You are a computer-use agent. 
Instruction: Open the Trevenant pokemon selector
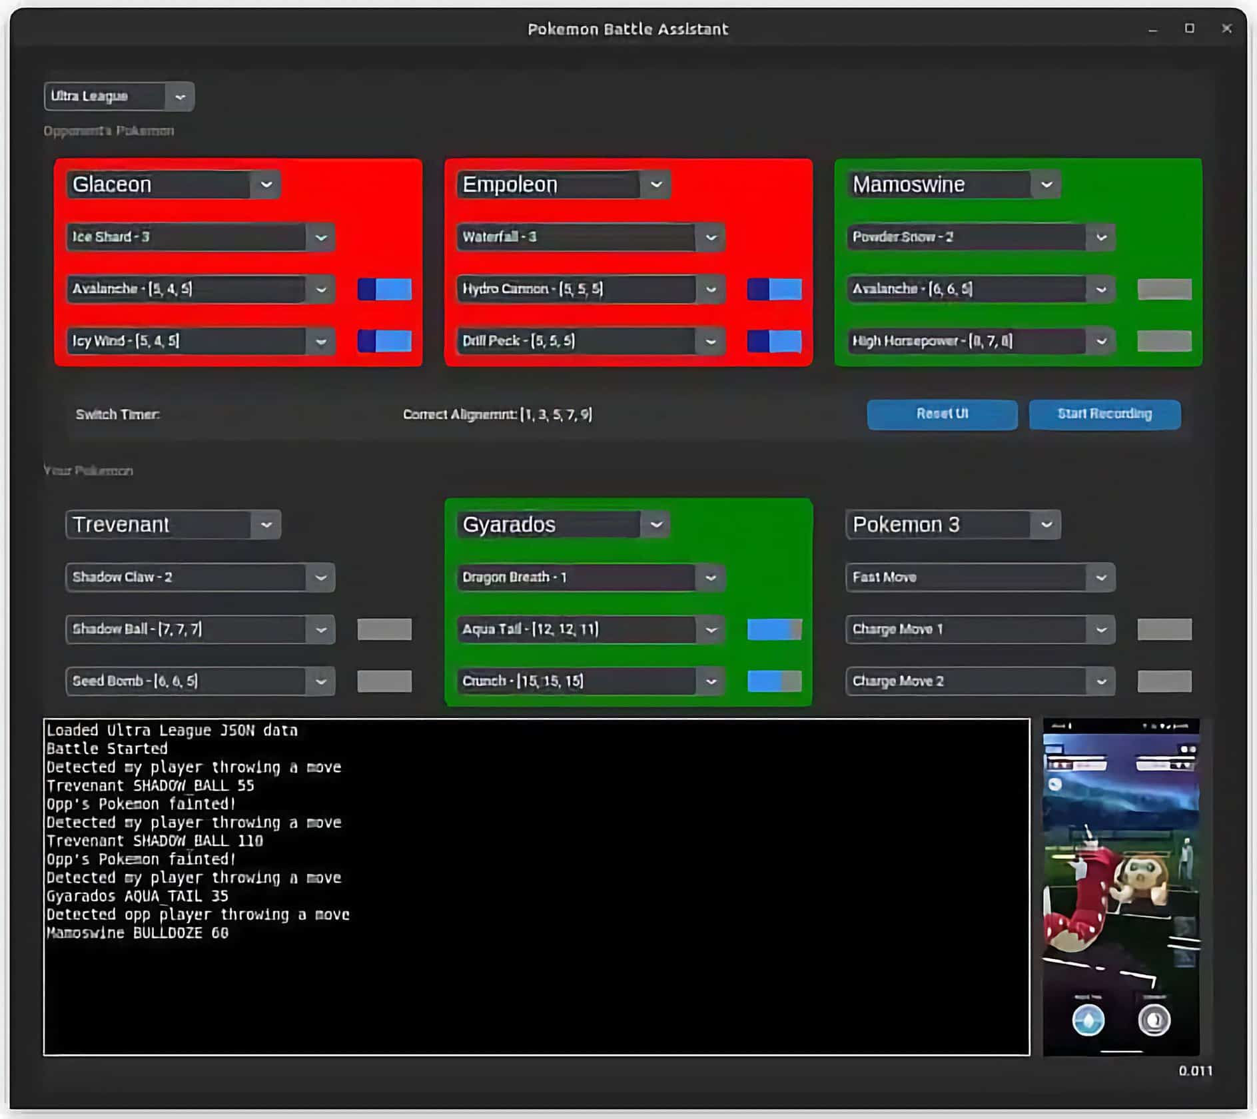(x=173, y=525)
